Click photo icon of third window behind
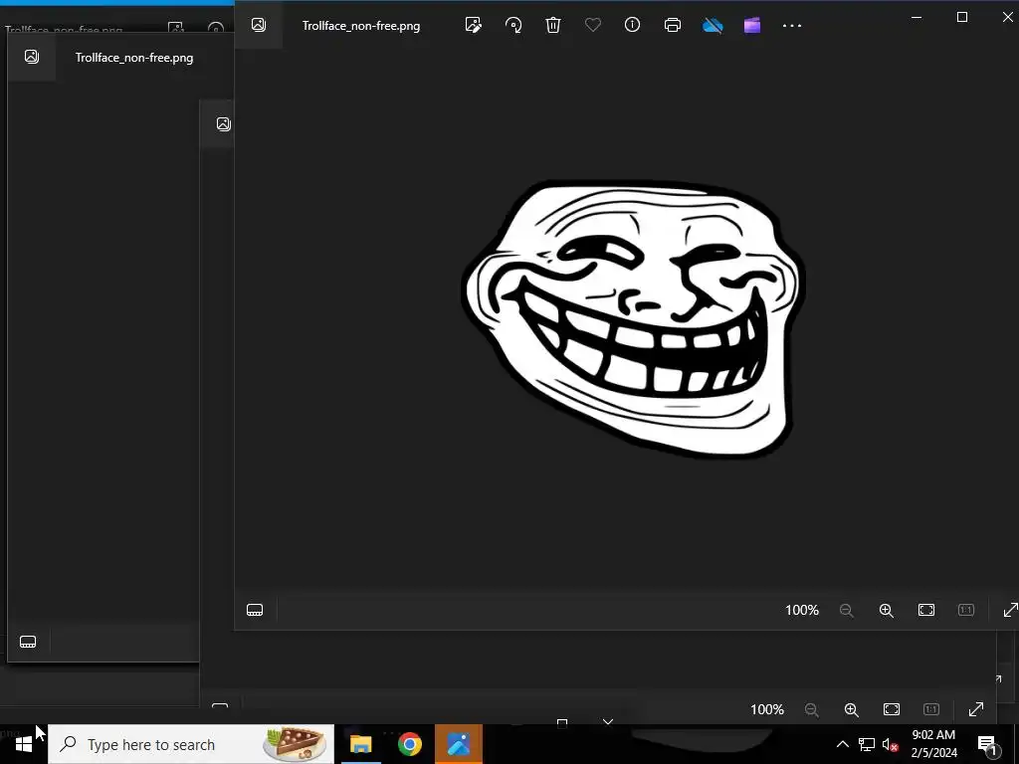The image size is (1019, 764). pyautogui.click(x=224, y=124)
